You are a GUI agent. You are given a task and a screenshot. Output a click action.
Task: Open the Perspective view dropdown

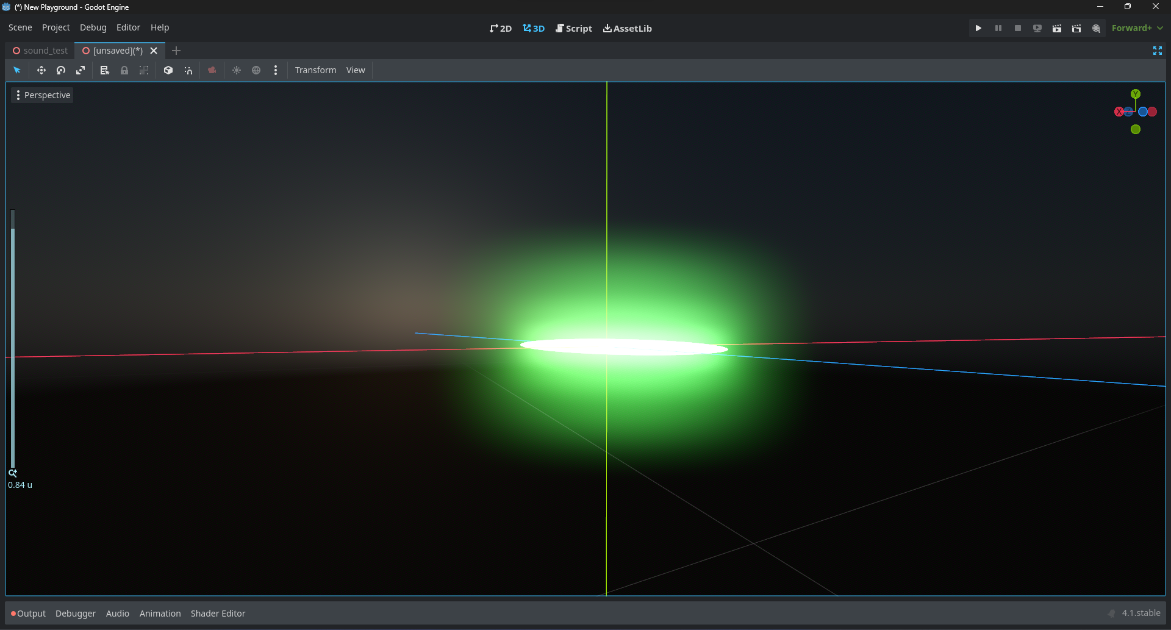(42, 95)
